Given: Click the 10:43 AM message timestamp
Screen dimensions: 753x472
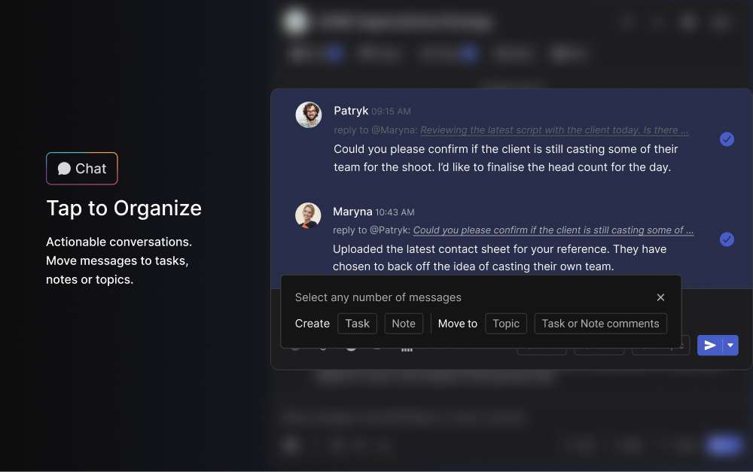Looking at the screenshot, I should click(x=395, y=212).
